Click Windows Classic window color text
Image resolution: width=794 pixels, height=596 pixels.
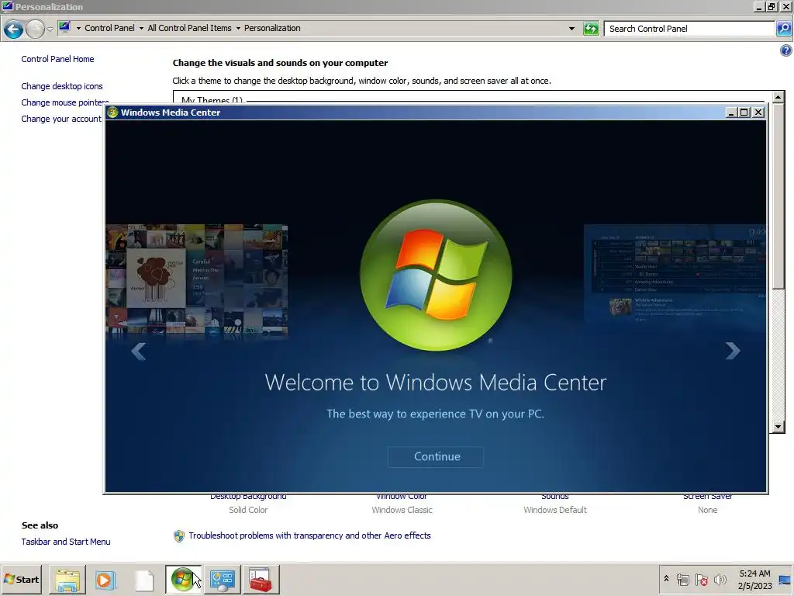[402, 510]
